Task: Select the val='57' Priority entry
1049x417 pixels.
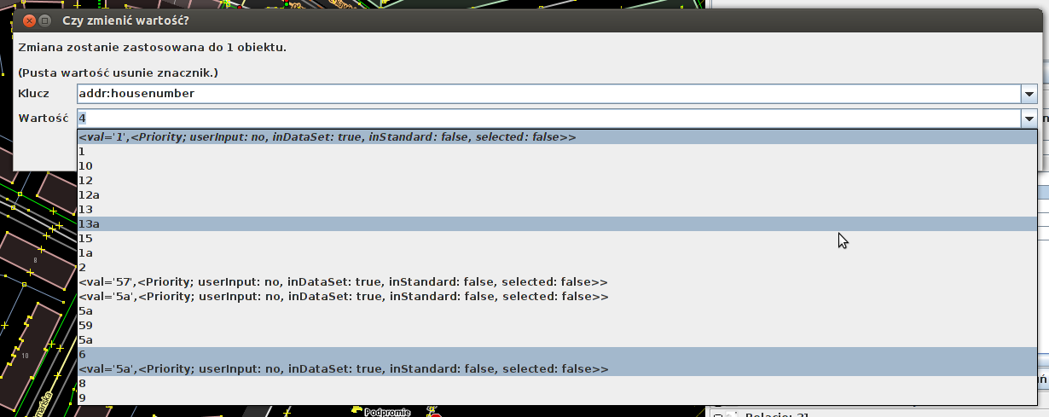Action: [343, 282]
